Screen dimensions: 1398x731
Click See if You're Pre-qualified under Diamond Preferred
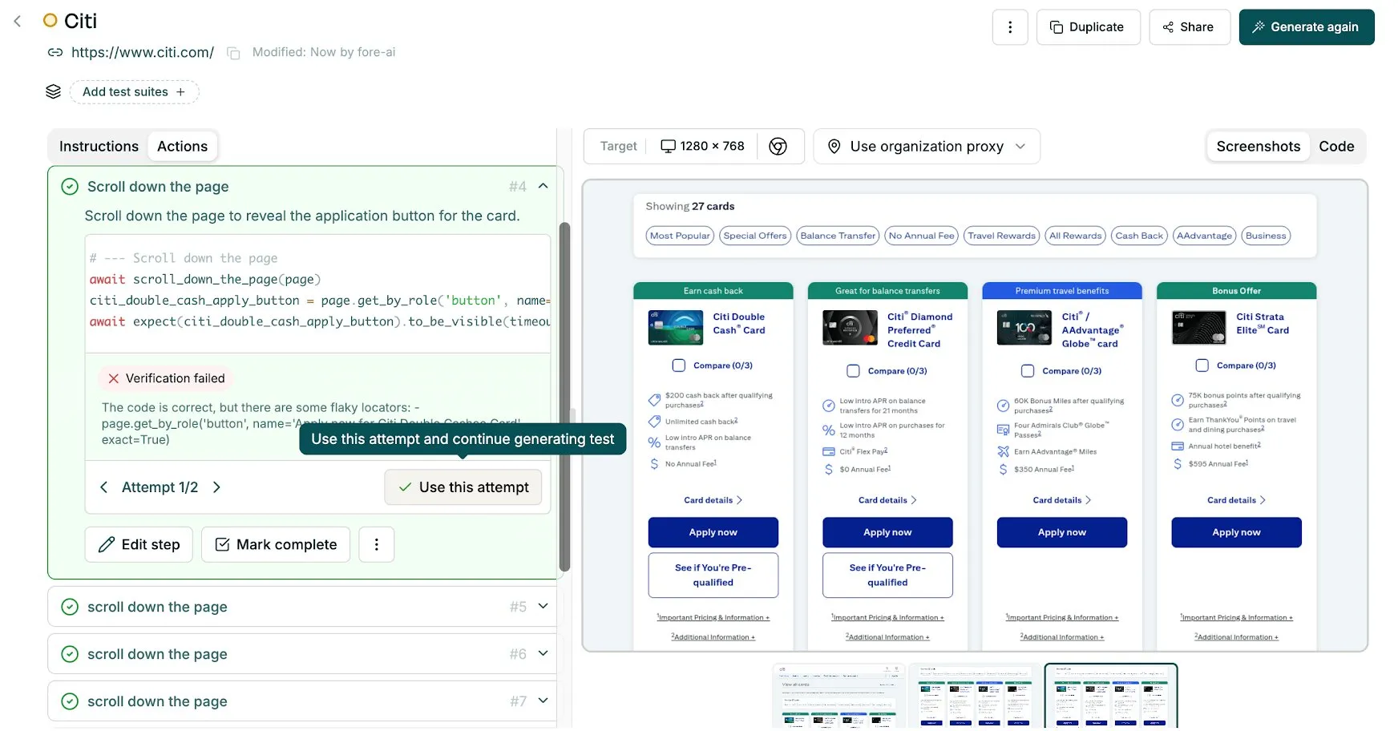887,576
